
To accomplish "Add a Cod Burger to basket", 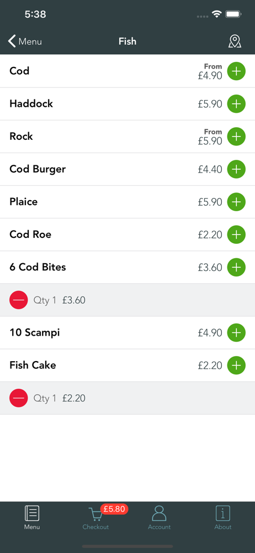I will (x=236, y=169).
